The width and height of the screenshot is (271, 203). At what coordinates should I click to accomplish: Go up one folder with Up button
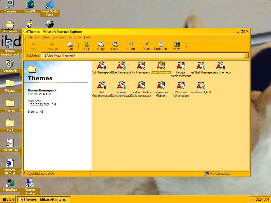(x=70, y=46)
